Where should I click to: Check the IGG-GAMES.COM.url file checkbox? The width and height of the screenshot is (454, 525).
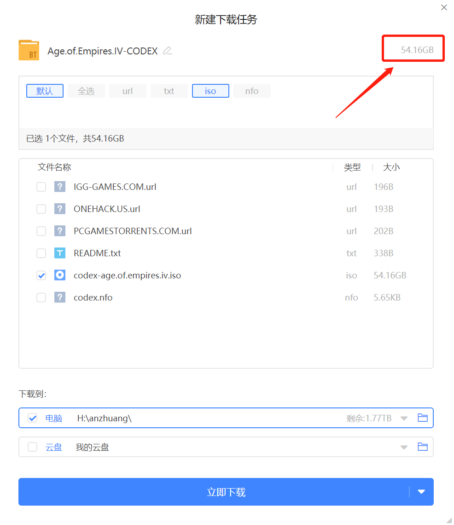(41, 187)
